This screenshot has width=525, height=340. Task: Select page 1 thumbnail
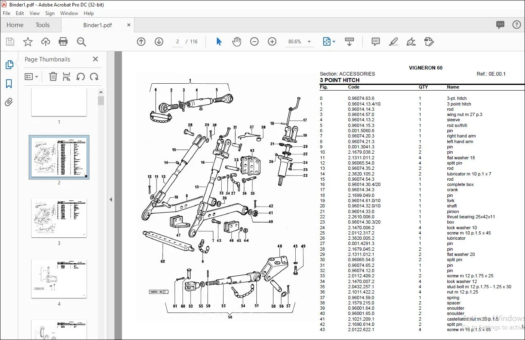(x=59, y=102)
